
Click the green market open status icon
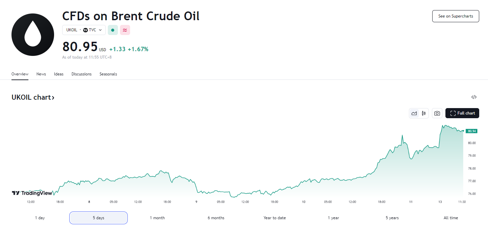click(113, 30)
